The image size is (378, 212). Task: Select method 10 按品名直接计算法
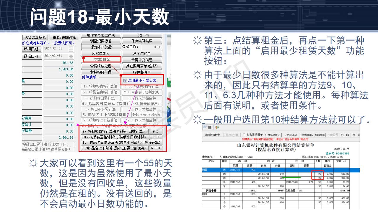tap(115, 137)
